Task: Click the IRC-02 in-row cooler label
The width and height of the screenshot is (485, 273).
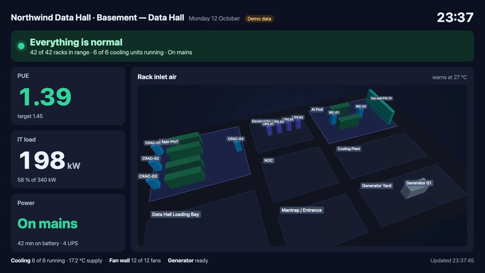Action: click(x=361, y=106)
